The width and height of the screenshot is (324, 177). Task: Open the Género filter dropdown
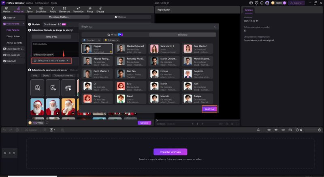point(111,41)
